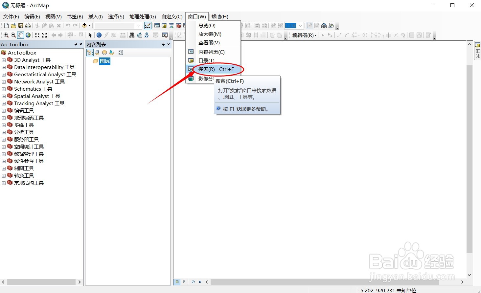Open the 编辑器(R) dropdown menu
The width and height of the screenshot is (481, 293).
[305, 35]
